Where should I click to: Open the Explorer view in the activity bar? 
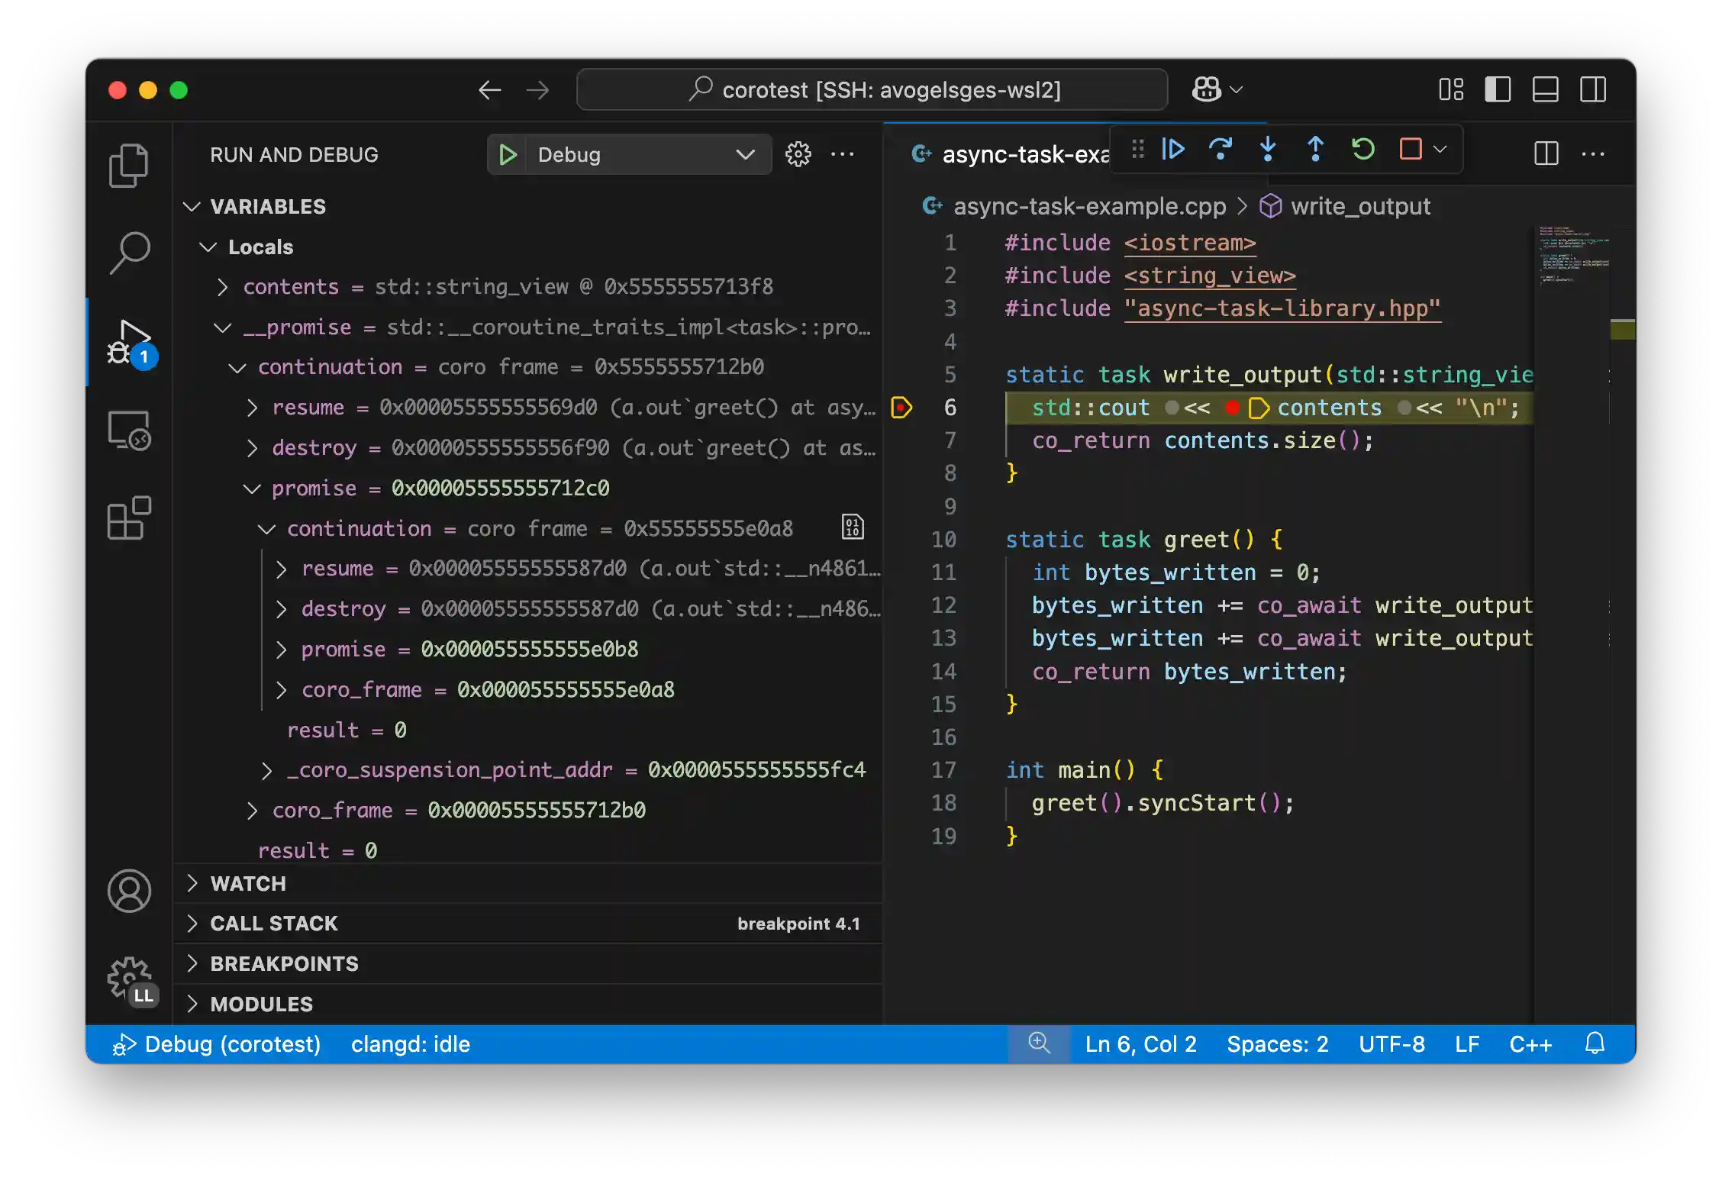click(x=130, y=166)
